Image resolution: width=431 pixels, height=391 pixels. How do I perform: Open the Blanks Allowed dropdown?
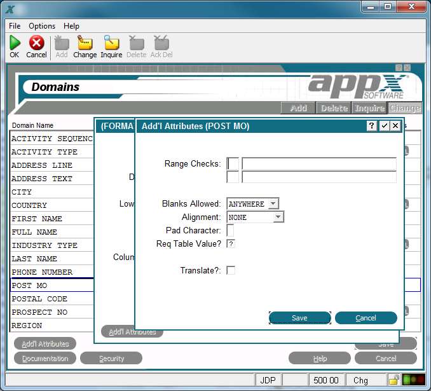coord(273,203)
